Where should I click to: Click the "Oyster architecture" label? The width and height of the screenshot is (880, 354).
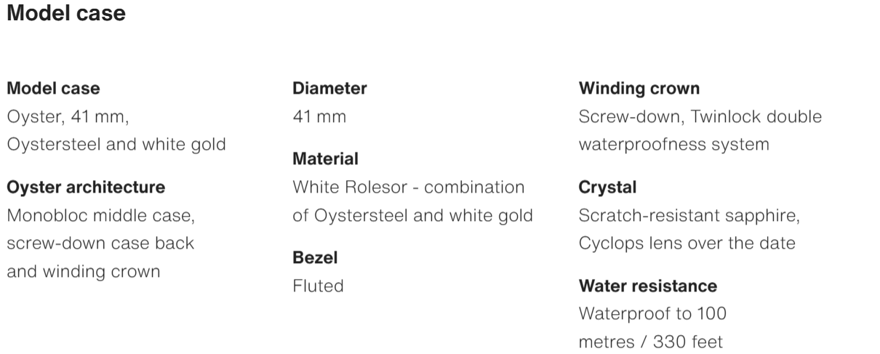point(86,188)
